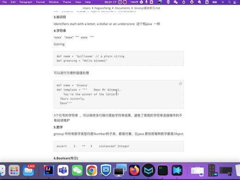The width and height of the screenshot is (240, 180).
Task: Open Mail app with 6,855 badge
Action: tap(29, 170)
